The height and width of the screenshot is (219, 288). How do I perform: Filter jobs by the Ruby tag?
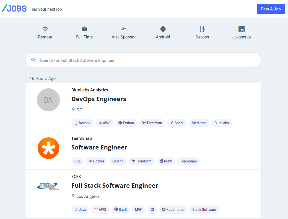coord(166,161)
